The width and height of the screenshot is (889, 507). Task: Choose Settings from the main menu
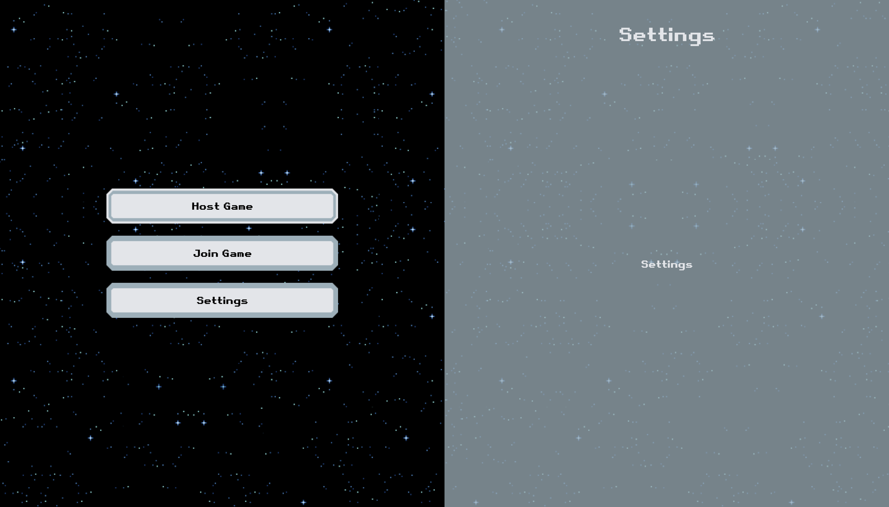click(x=222, y=300)
